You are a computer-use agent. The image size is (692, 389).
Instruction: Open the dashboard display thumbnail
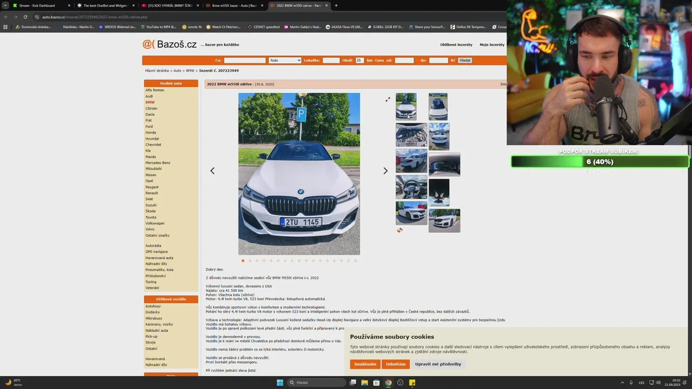click(x=444, y=164)
